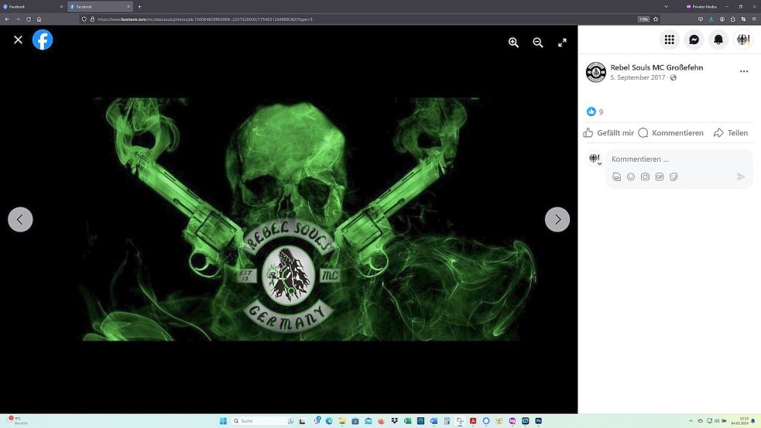This screenshot has height=428, width=761.
Task: Zoom out of the photo
Action: click(538, 43)
